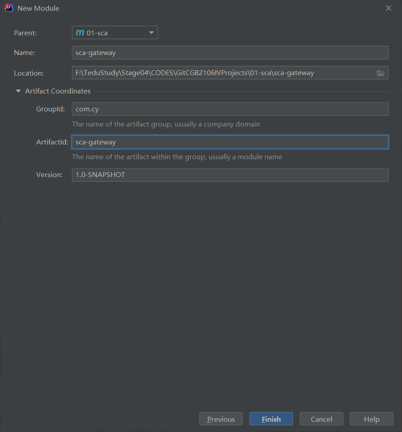Click the Help button
This screenshot has width=402, height=432.
coord(372,419)
